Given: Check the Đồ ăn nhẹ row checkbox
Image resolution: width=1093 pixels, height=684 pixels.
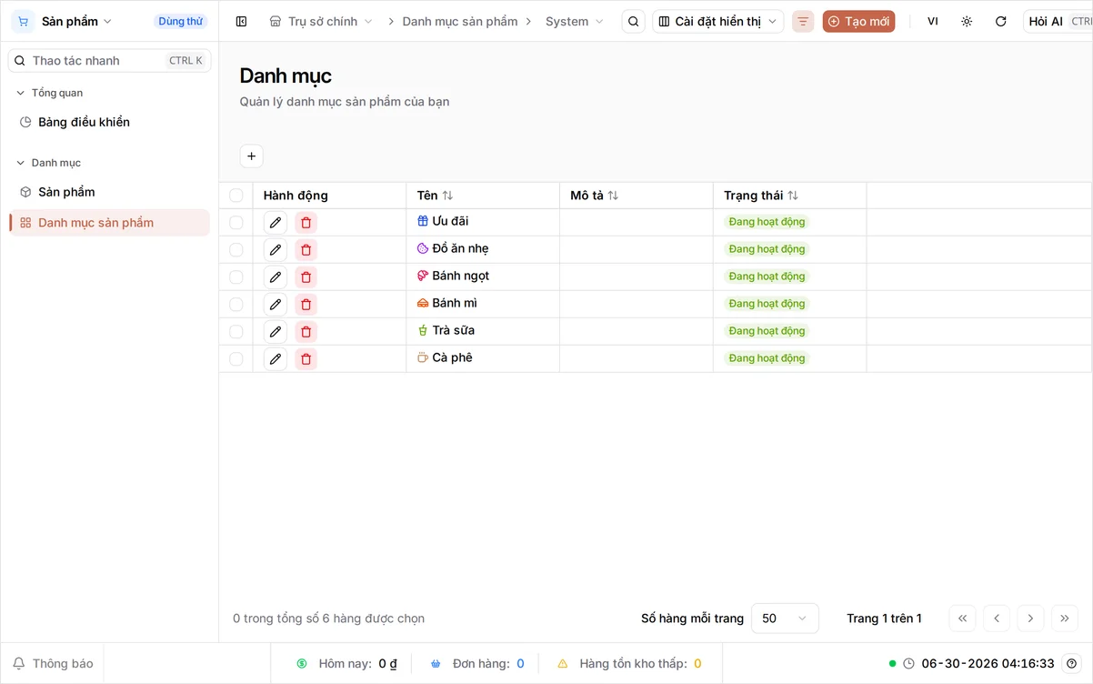Looking at the screenshot, I should pos(236,250).
